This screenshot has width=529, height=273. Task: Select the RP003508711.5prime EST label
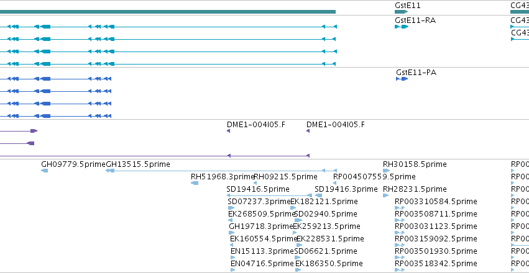coord(436,215)
